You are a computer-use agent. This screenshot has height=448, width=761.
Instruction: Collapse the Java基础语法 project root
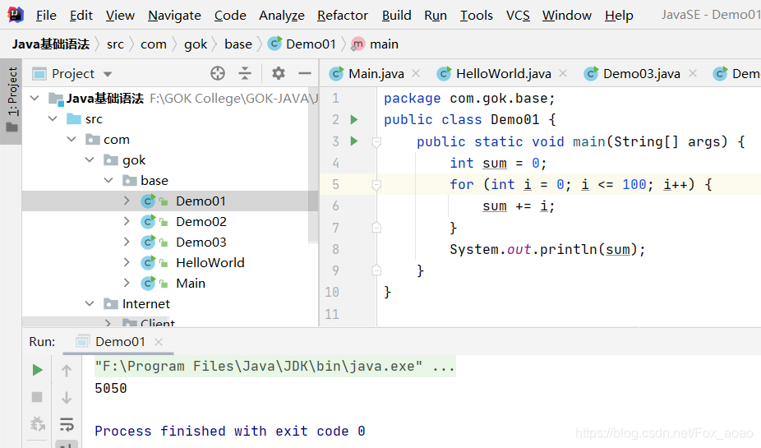pos(35,98)
